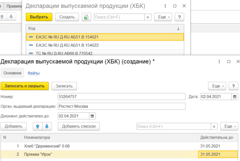Switch to the Основное tab

12,73
